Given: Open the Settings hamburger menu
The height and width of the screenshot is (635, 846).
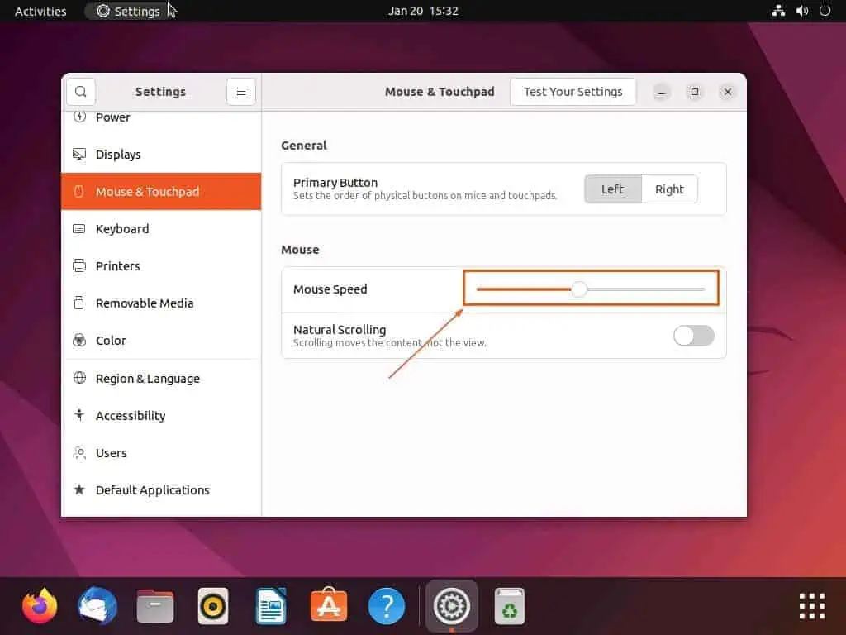Looking at the screenshot, I should [240, 91].
